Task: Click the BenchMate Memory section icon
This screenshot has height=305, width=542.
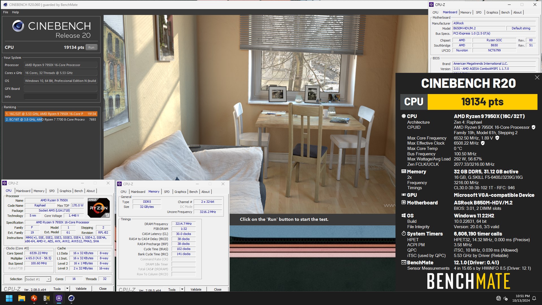Action: tap(404, 171)
